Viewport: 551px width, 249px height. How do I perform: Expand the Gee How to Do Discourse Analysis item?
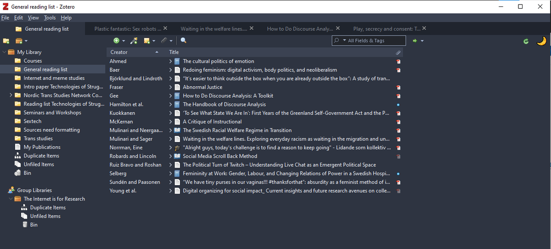point(170,96)
